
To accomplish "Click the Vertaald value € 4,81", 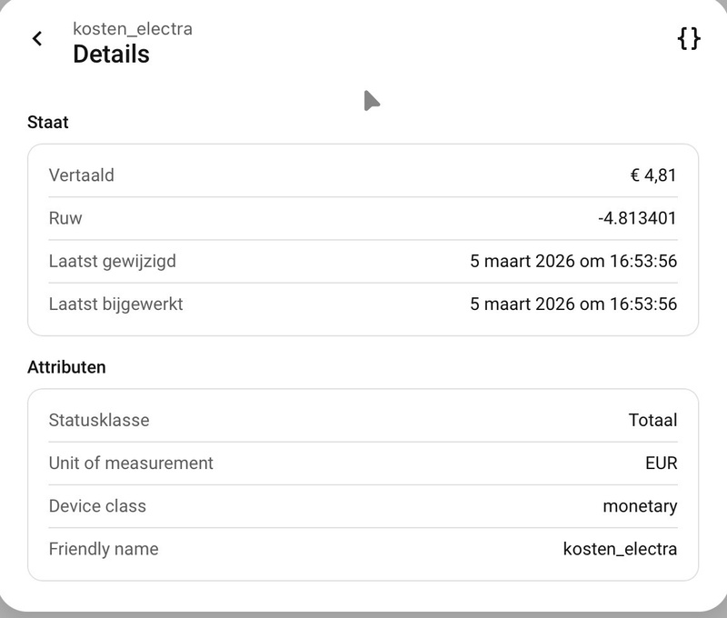I will 652,175.
